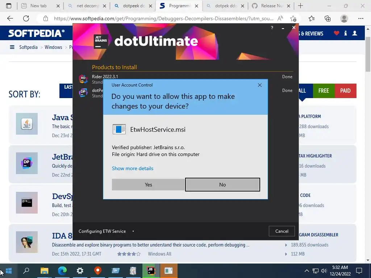Refresh the Softpedia page
Viewport: 371px width, 278px height.
tap(26, 18)
